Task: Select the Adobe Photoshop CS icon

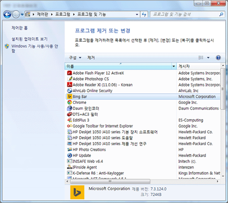Action: click(x=70, y=79)
